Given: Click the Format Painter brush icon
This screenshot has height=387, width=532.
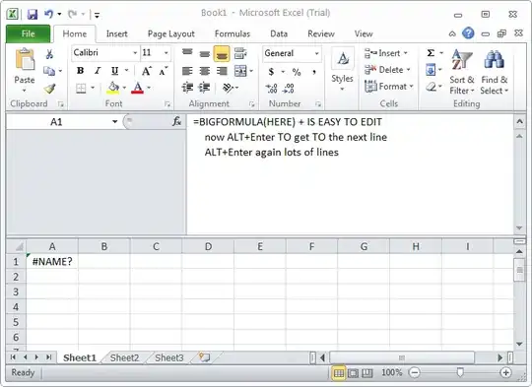Looking at the screenshot, I should pyautogui.click(x=49, y=89).
